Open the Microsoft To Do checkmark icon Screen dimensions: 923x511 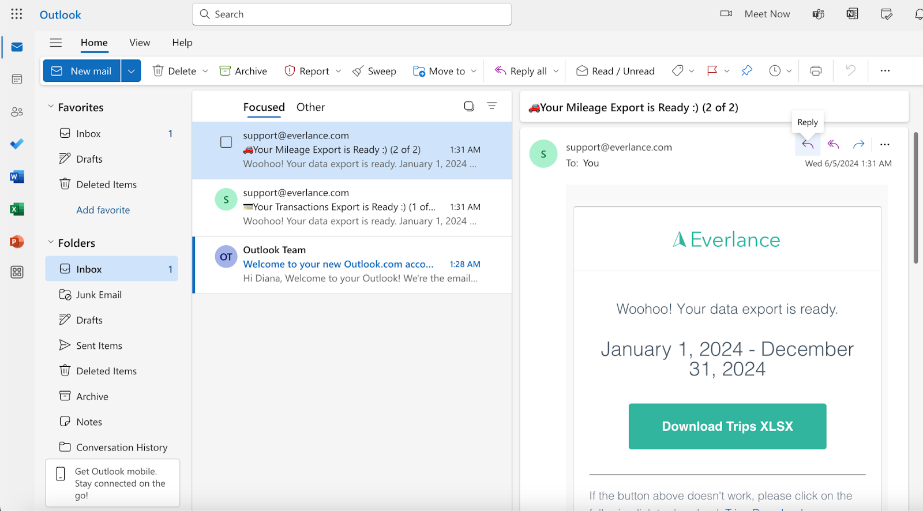pos(17,144)
